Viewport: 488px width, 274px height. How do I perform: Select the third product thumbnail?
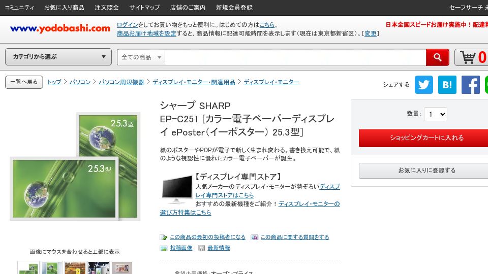click(x=75, y=268)
